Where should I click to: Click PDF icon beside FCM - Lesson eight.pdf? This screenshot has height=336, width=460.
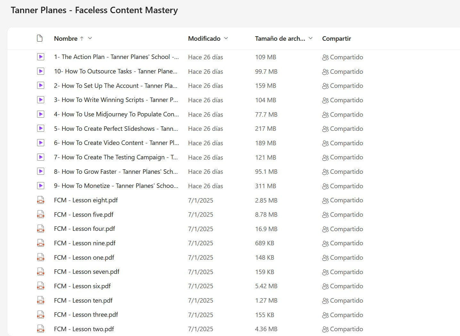point(41,200)
